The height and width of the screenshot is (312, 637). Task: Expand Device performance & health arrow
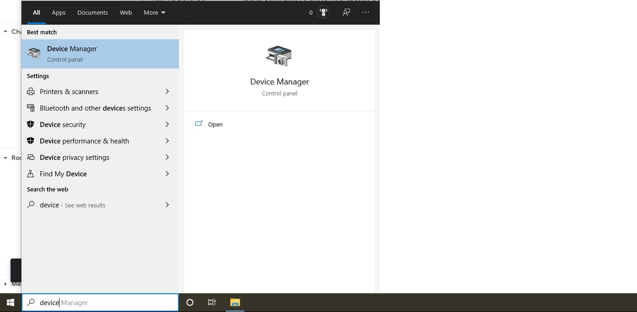(x=167, y=141)
